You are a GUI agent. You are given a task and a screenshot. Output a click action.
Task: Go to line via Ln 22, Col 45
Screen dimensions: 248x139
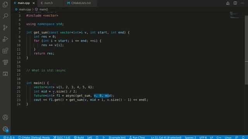(x=166, y=137)
